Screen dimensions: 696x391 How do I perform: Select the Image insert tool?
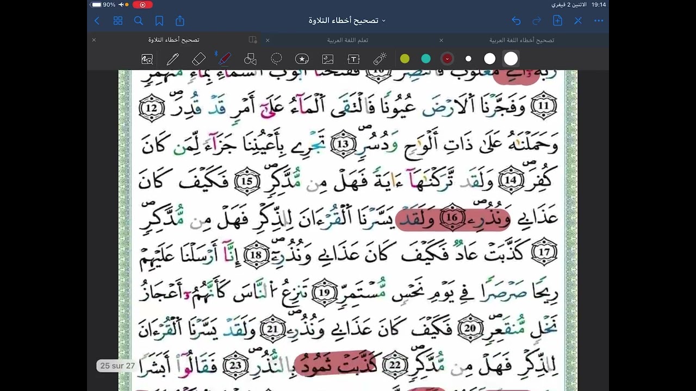click(328, 59)
